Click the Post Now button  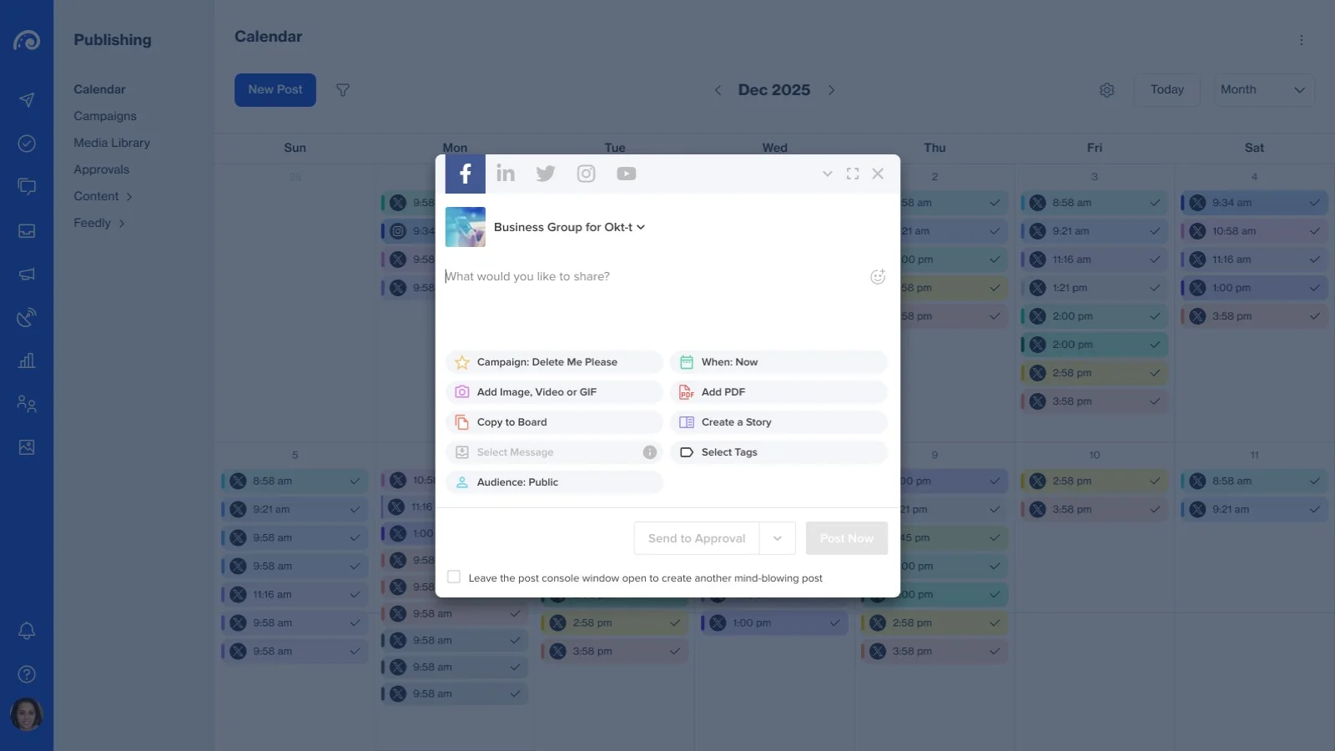[x=847, y=538]
